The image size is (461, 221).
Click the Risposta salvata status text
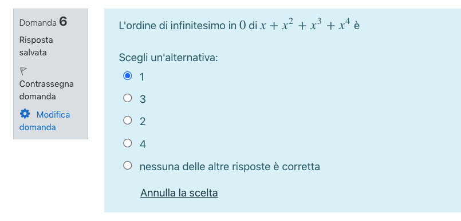(36, 46)
